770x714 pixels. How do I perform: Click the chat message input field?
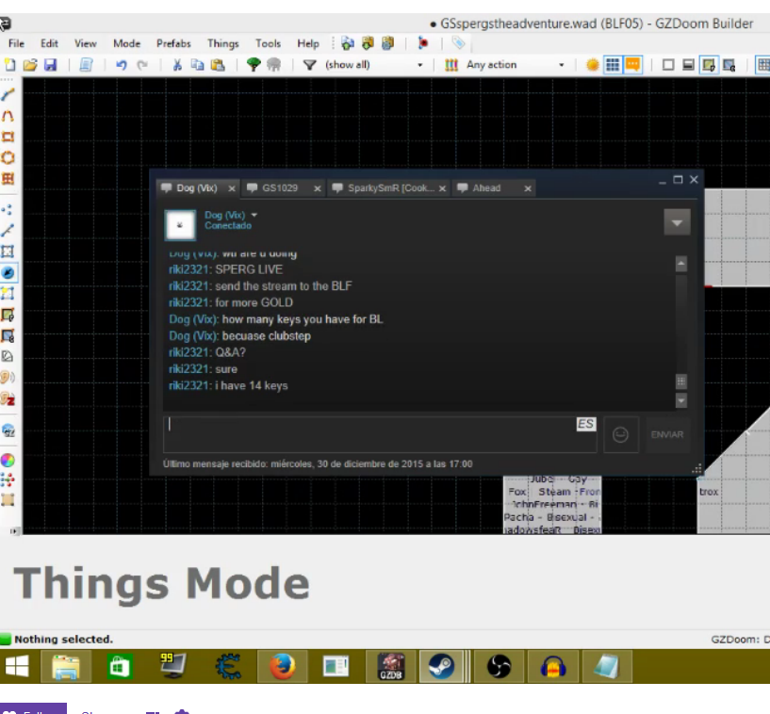click(x=380, y=435)
